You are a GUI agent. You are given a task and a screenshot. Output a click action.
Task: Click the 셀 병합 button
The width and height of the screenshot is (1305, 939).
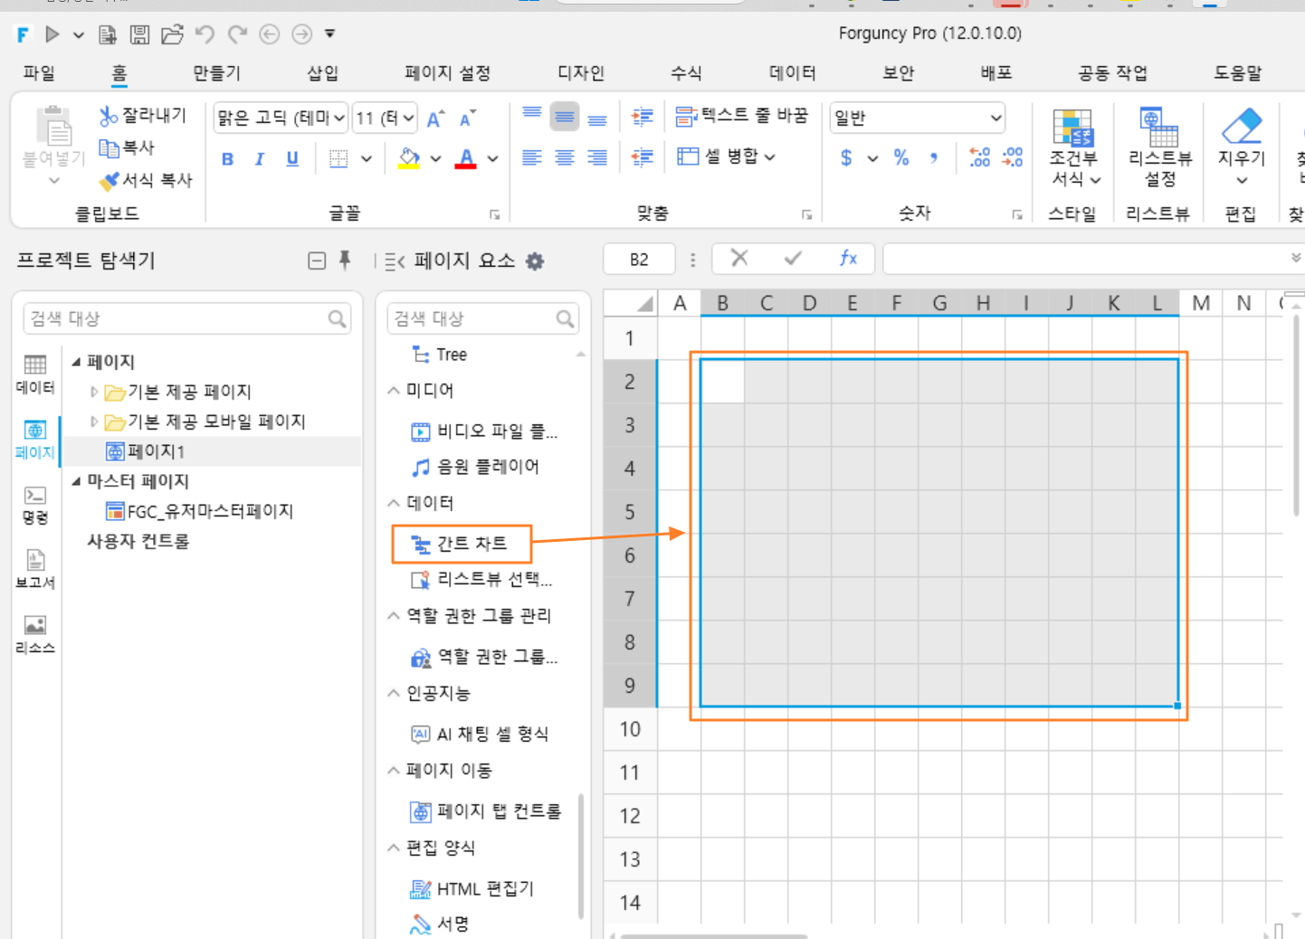click(727, 156)
